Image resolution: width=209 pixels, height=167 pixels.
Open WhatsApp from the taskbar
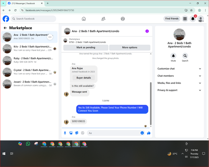coord(28,144)
